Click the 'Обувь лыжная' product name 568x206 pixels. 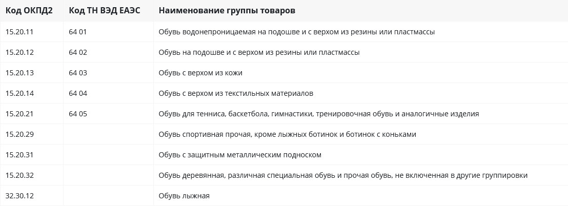(184, 196)
